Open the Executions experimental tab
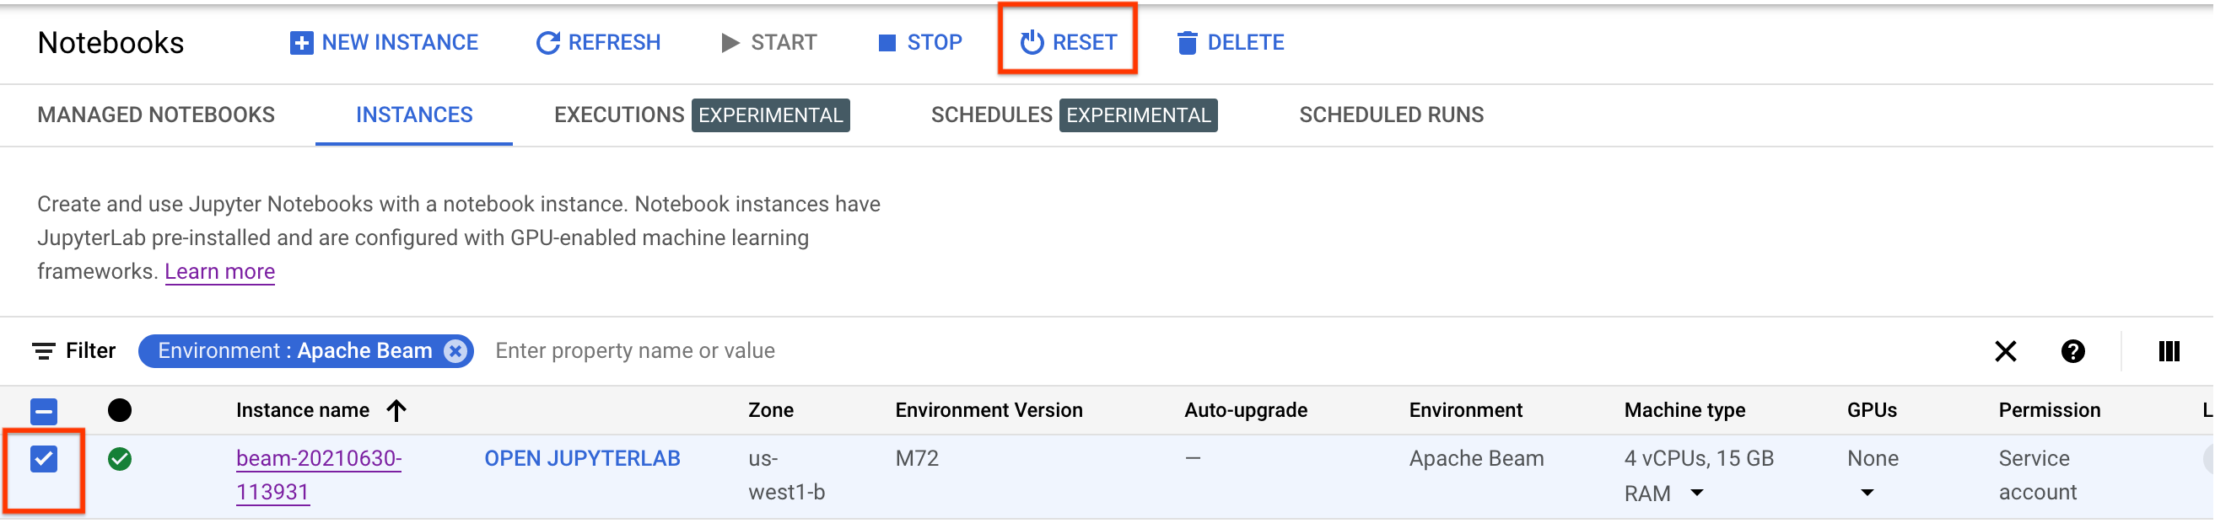 [x=618, y=115]
